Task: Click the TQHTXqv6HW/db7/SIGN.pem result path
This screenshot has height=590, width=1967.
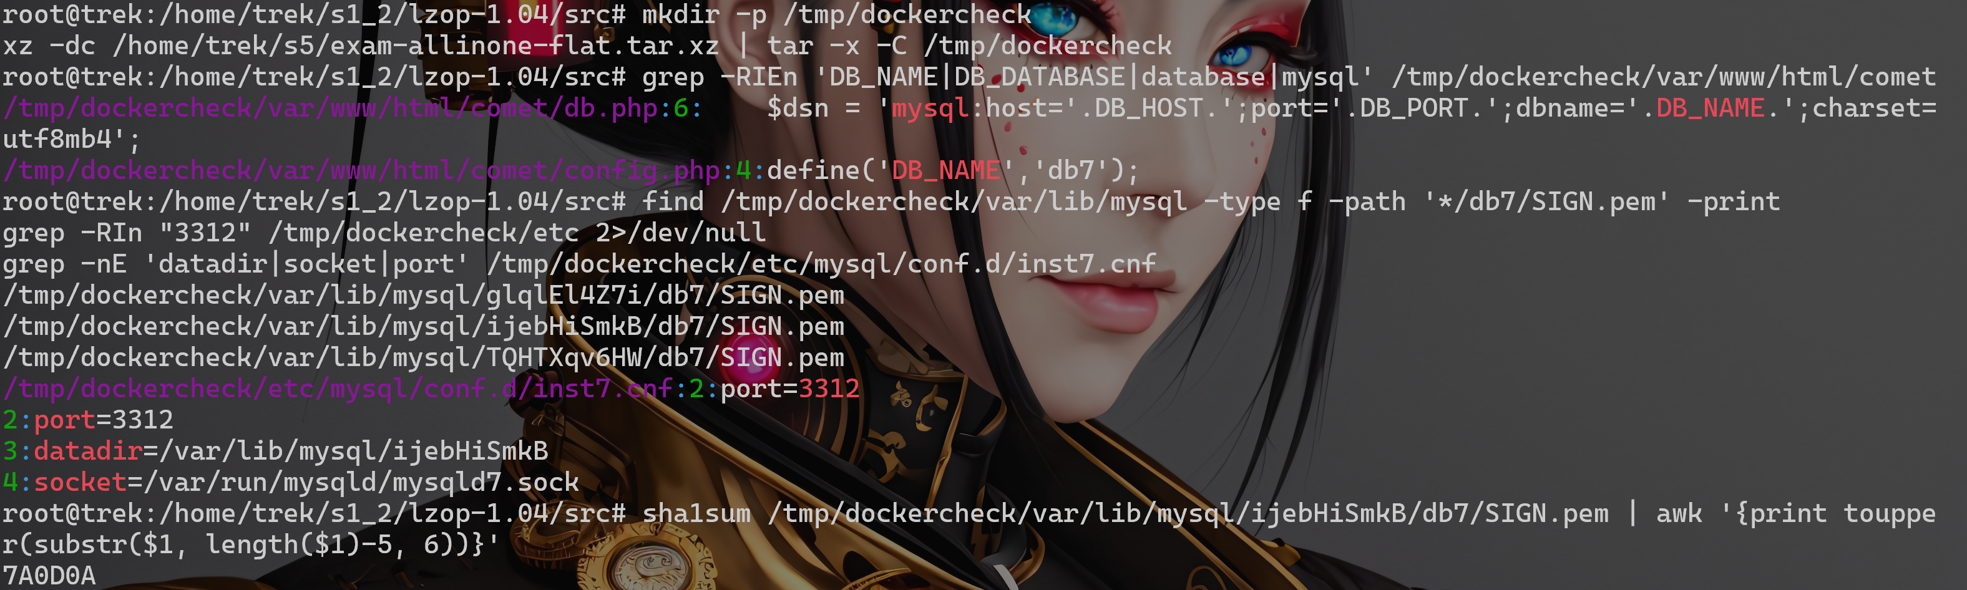Action: [424, 358]
